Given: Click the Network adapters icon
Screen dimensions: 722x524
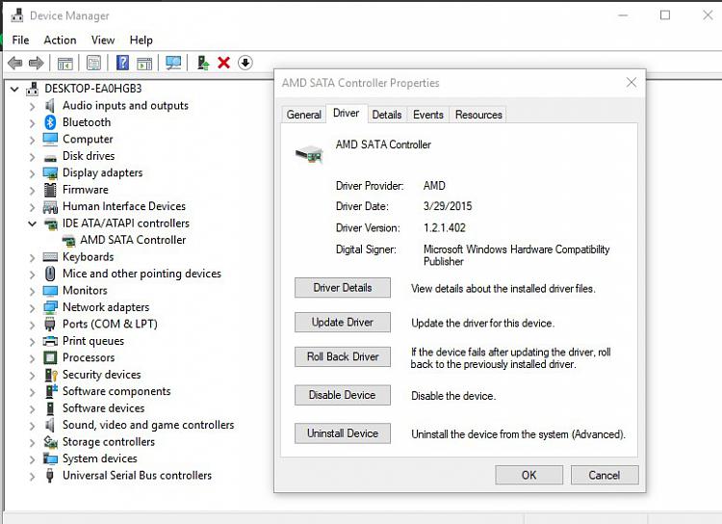Looking at the screenshot, I should click(50, 307).
